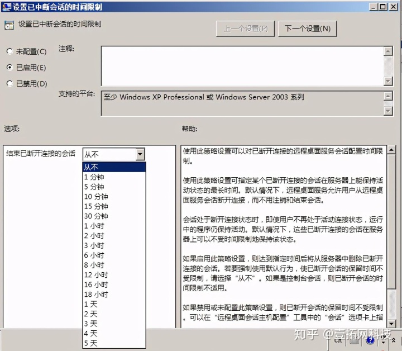
Task: Pick the 18 小时 option
Action: [114, 295]
